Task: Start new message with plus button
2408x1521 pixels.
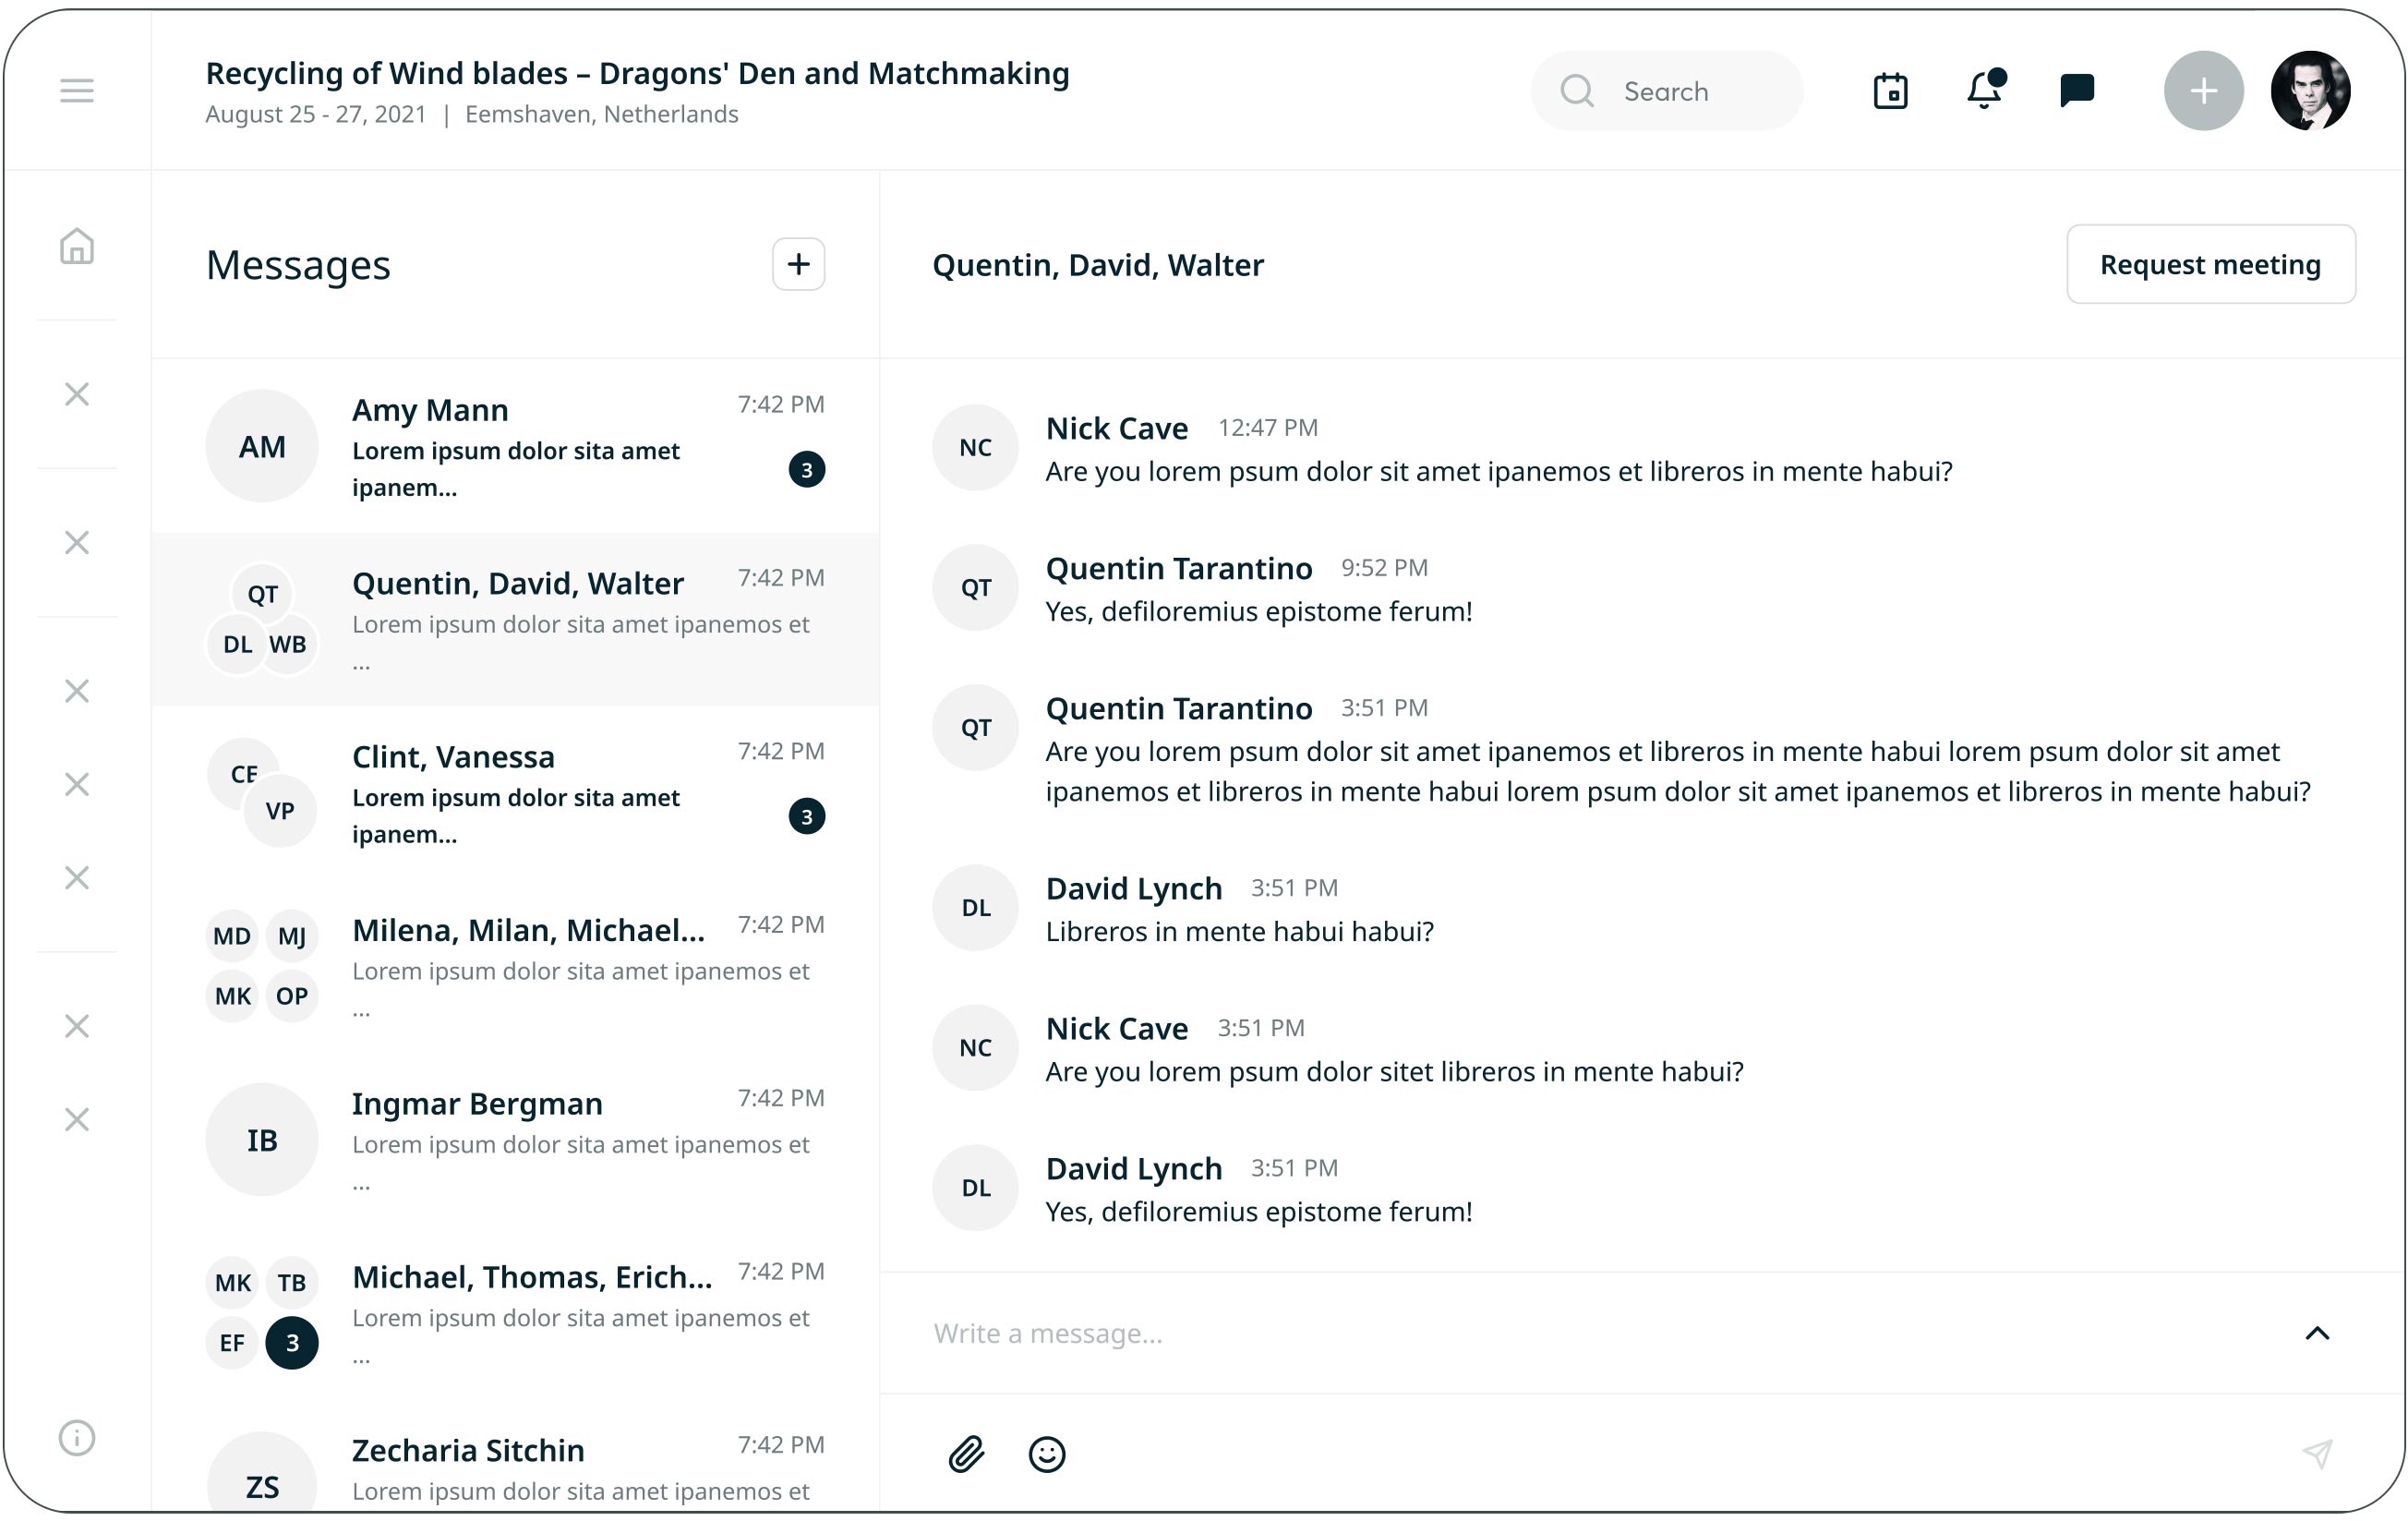Action: coord(798,264)
